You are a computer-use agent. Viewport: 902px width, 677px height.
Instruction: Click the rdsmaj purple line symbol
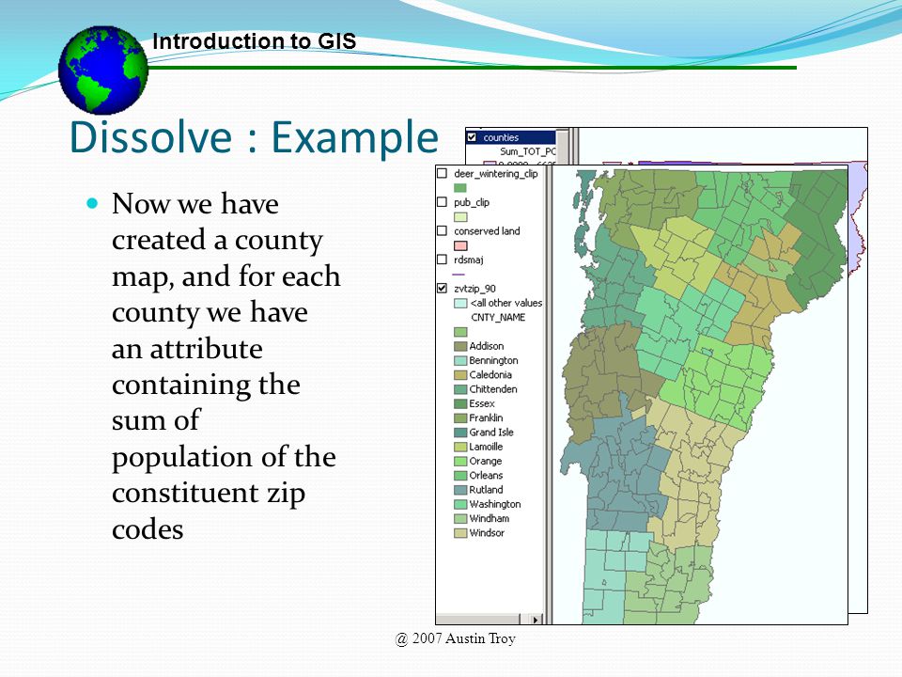click(x=459, y=274)
